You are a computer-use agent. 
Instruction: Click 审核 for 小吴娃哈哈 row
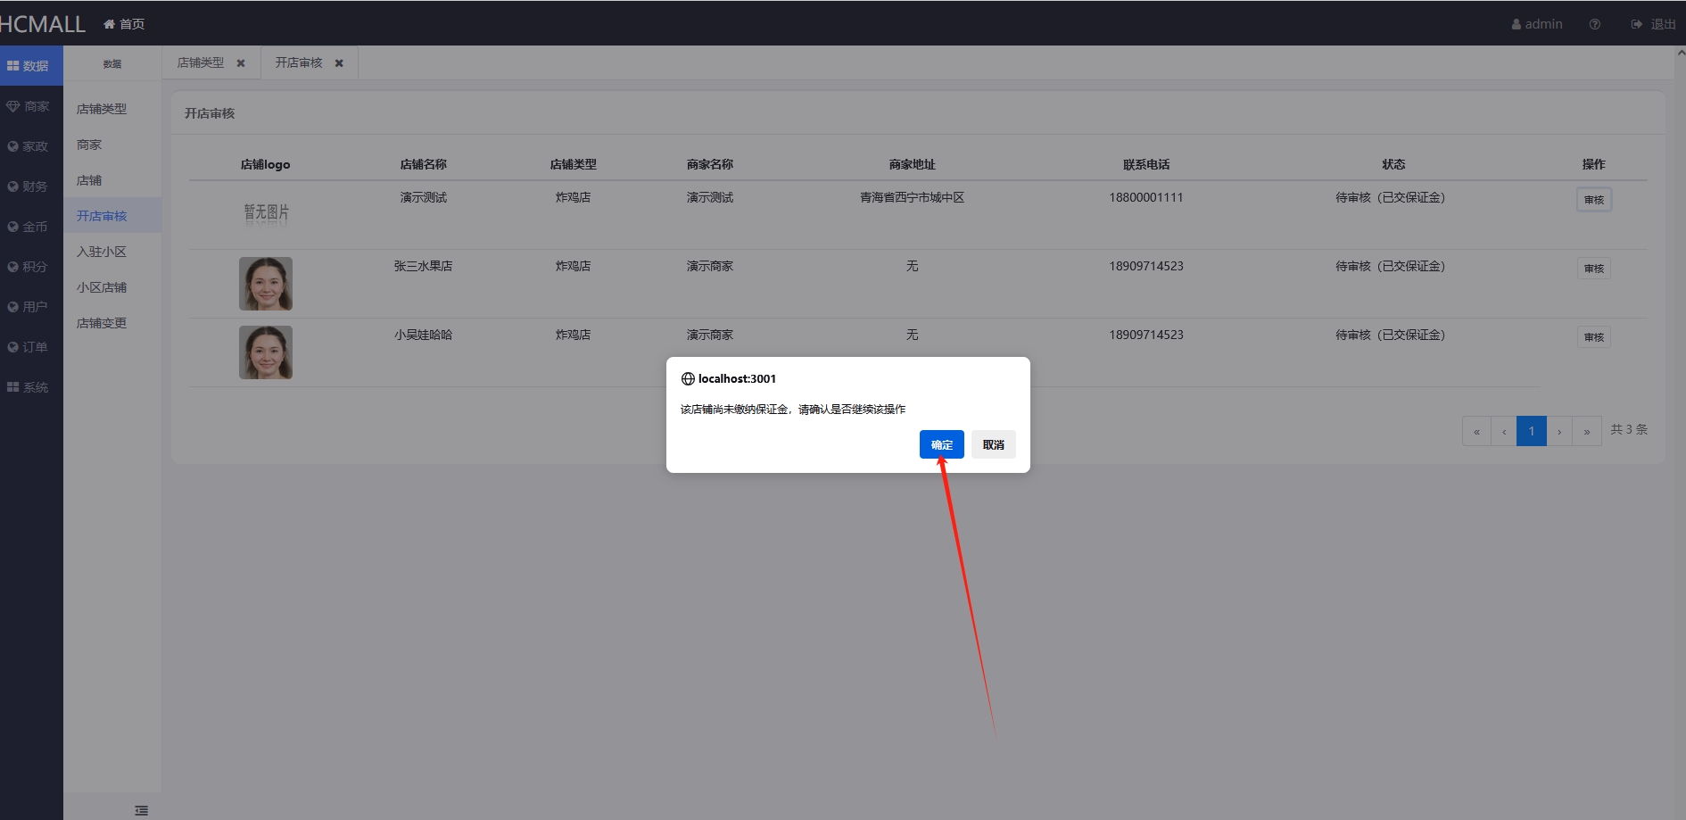point(1593,337)
